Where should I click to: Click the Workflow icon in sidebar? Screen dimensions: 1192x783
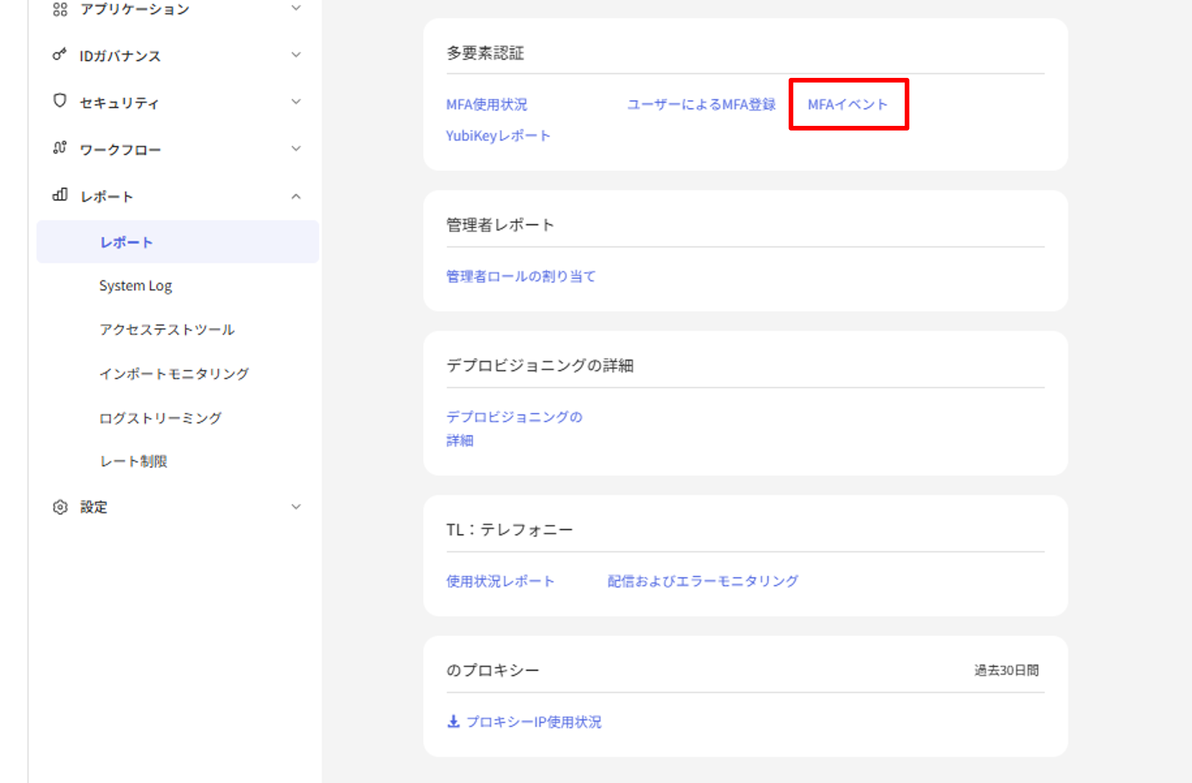coord(60,148)
